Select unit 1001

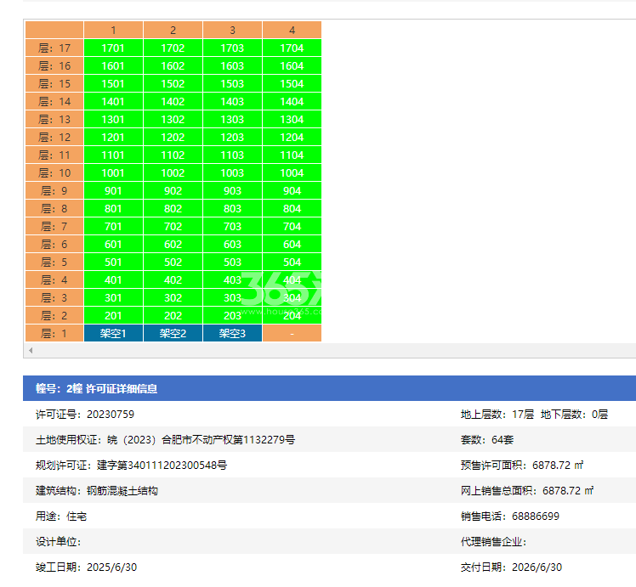pyautogui.click(x=113, y=172)
